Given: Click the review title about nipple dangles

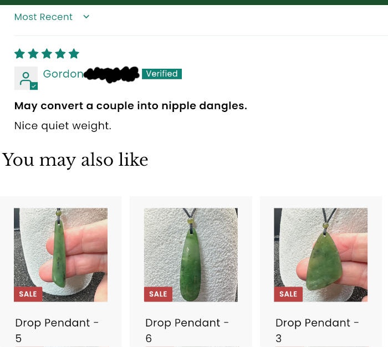Looking at the screenshot, I should pyautogui.click(x=131, y=106).
